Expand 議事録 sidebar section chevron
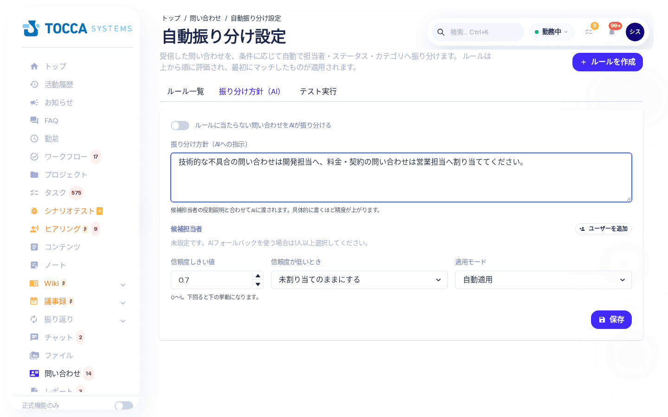Screen dimensions: 668x417 [123, 303]
